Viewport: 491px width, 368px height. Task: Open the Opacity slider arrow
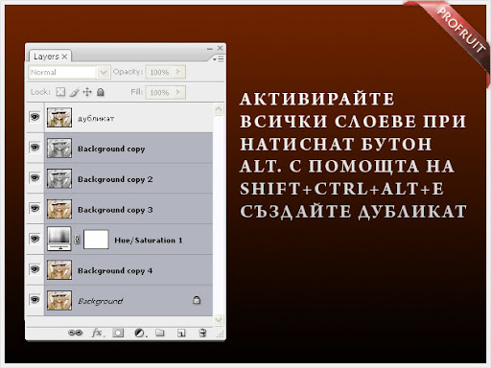coord(178,72)
